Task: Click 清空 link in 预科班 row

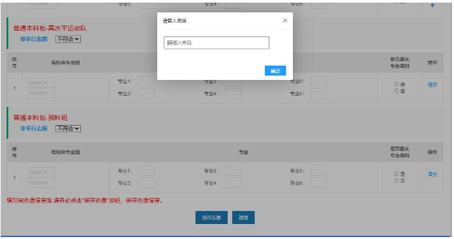Action: click(x=432, y=175)
